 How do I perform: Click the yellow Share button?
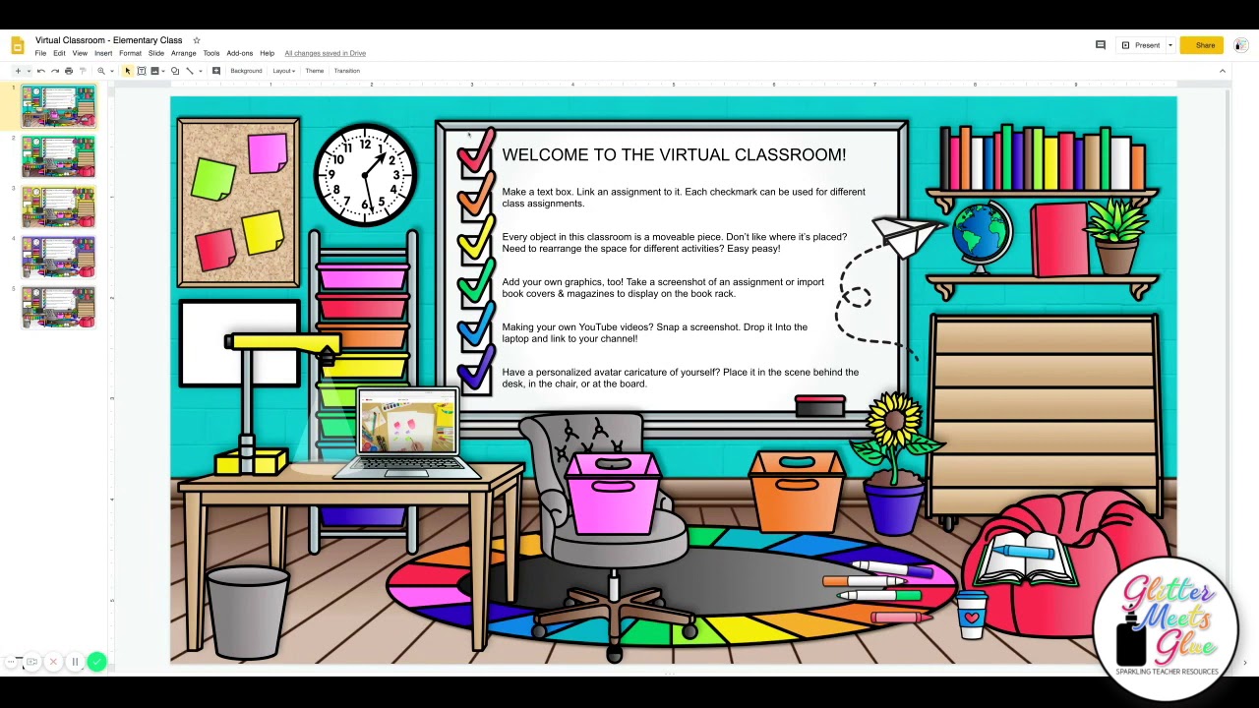tap(1202, 45)
